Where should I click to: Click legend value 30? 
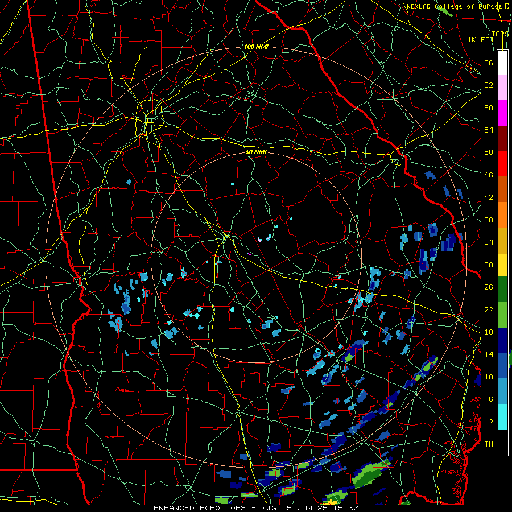pyautogui.click(x=489, y=265)
